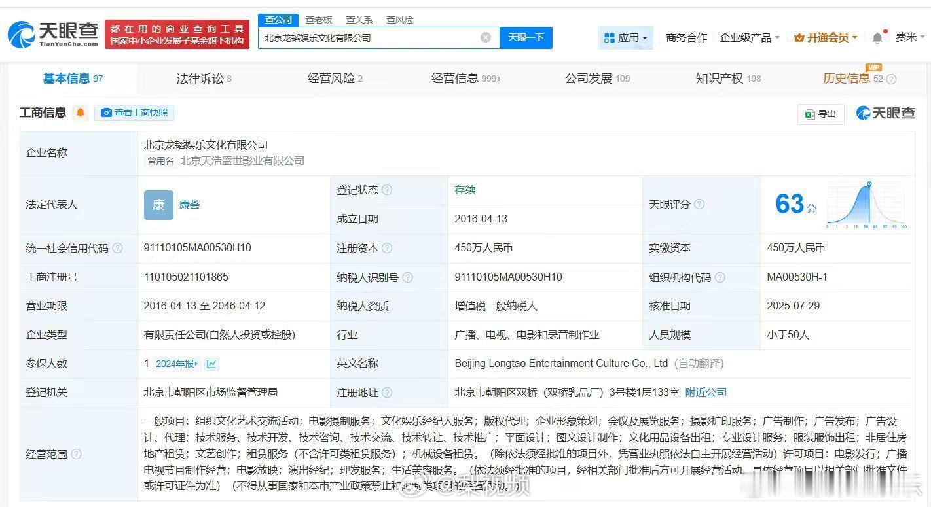This screenshot has width=931, height=507.
Task: Select the 查公司 search tab
Action: tap(278, 20)
